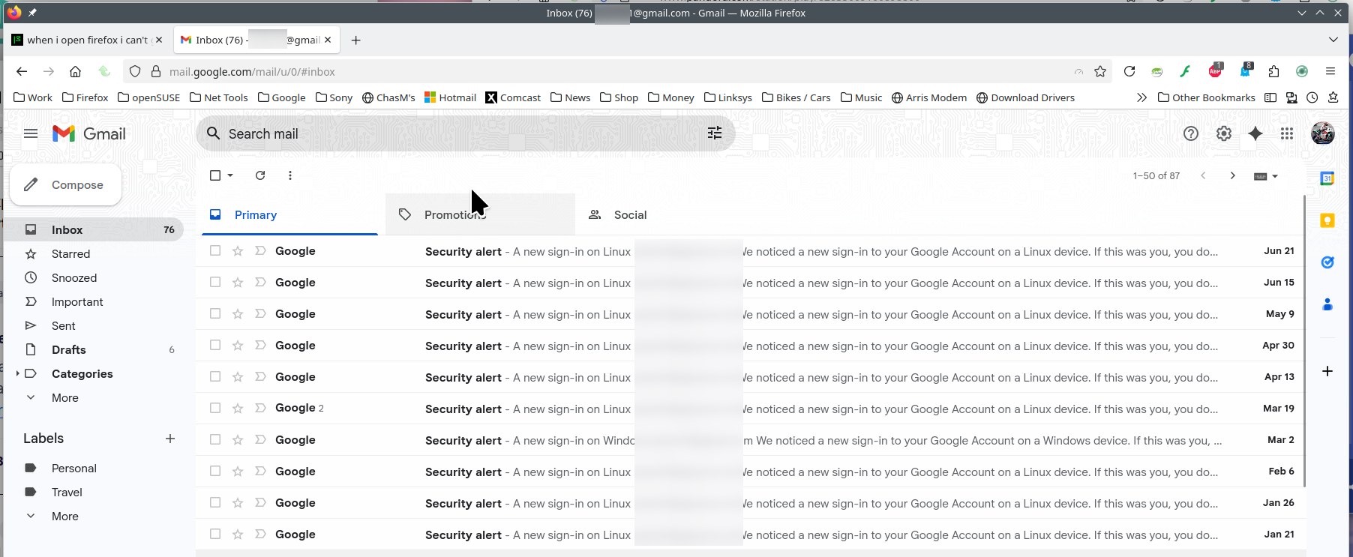Open Gmail settings gear icon
Image resolution: width=1353 pixels, height=557 pixels.
(1224, 133)
